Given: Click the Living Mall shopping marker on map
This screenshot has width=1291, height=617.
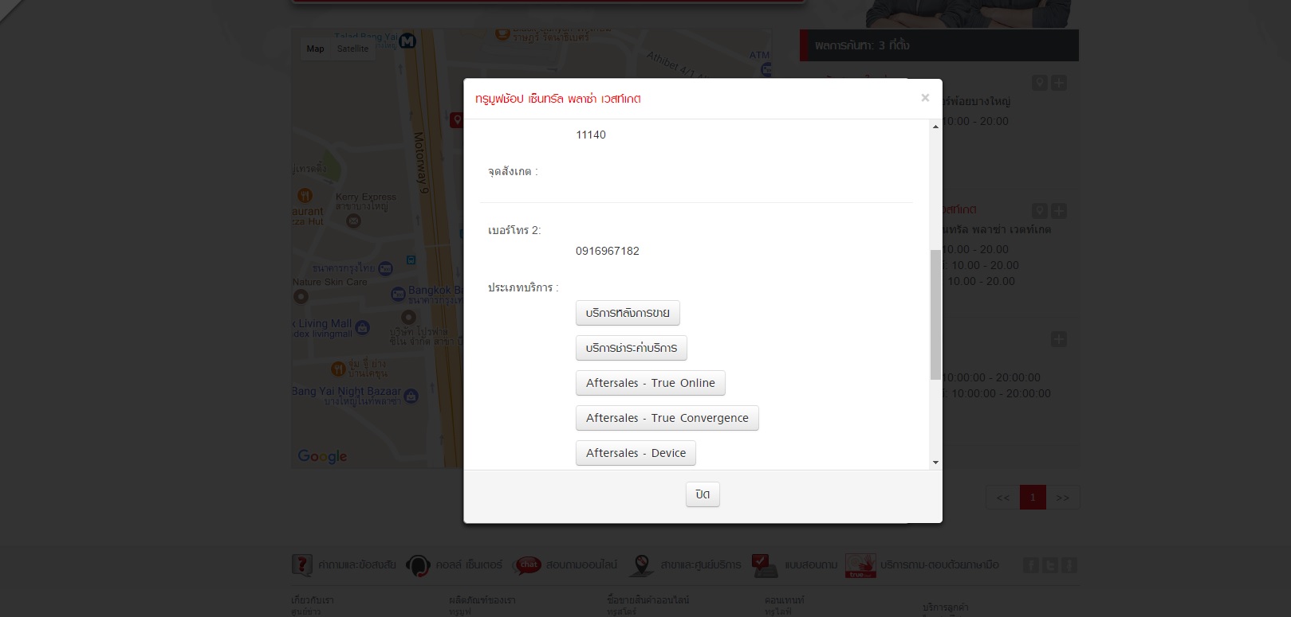Looking at the screenshot, I should tap(362, 327).
